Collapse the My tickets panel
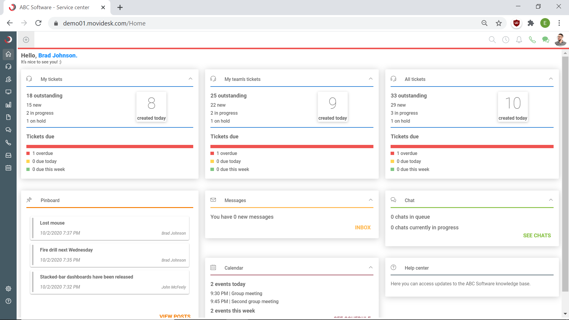Image resolution: width=569 pixels, height=320 pixels. [x=191, y=79]
